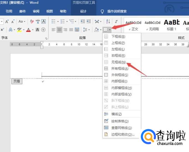Apply paragraph shading with the paint bucket

click(x=96, y=30)
